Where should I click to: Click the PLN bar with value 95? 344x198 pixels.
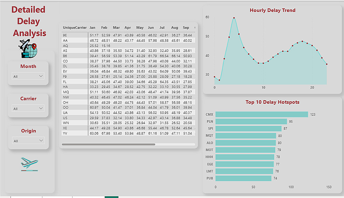251,121
